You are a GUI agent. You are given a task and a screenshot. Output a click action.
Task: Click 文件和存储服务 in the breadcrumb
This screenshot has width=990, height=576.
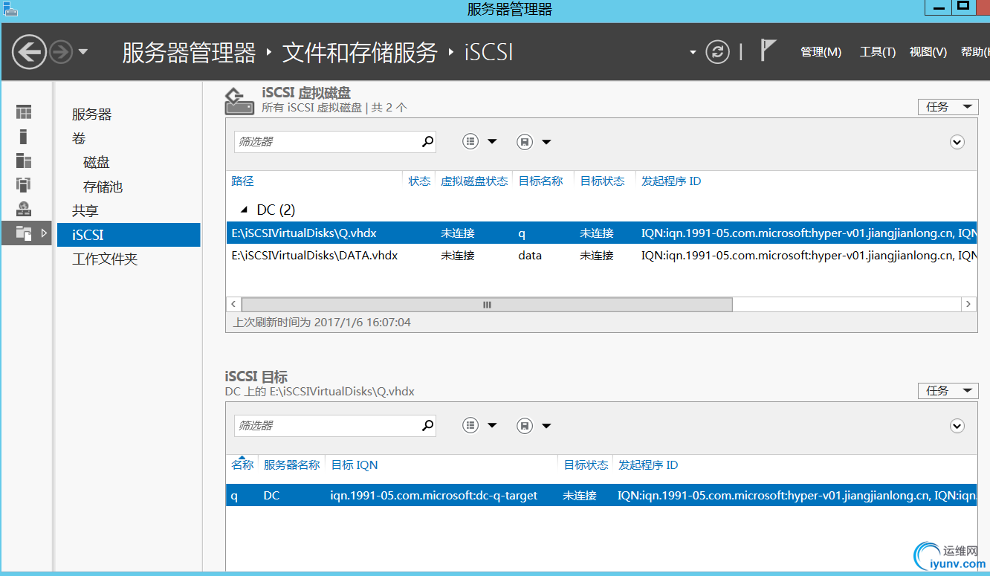tap(360, 53)
